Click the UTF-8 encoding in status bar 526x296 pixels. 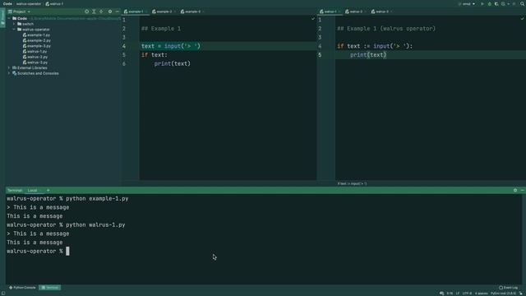click(467, 294)
